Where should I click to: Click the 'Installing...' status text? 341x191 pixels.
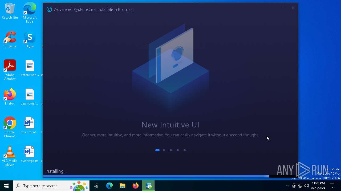56,171
